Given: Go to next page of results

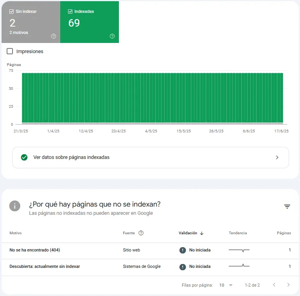Looking at the screenshot, I should coord(288,285).
